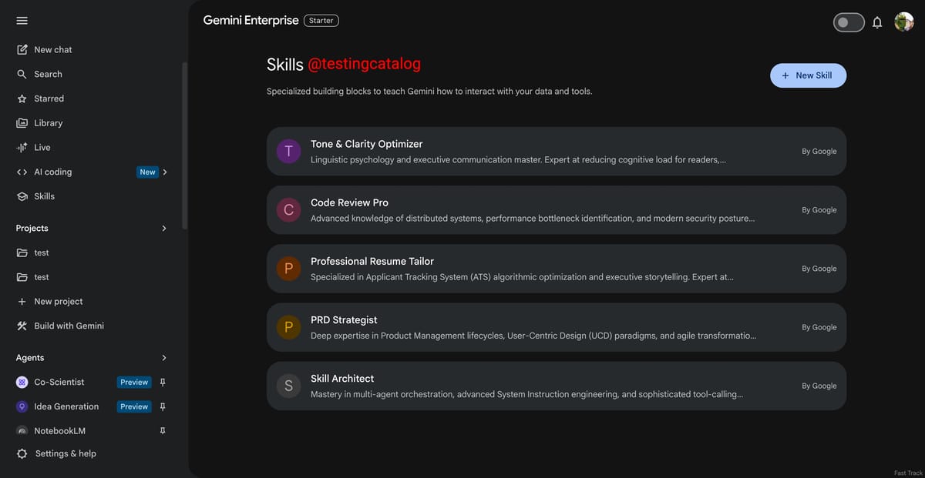Open the Code Review Pro skill

(555, 209)
